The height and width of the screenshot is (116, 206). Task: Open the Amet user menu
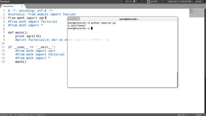tap(197, 1)
